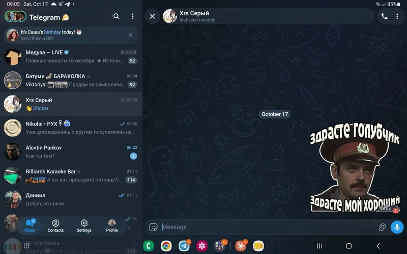Open the Батуми БАРАХОЛКА group chat
Screen dimensions: 407x254
(71, 80)
